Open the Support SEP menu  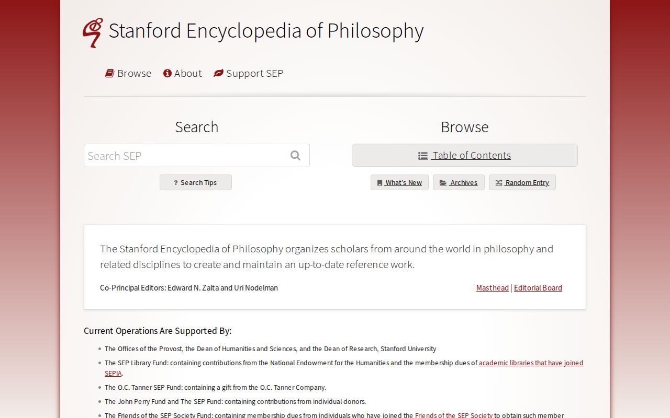click(254, 73)
